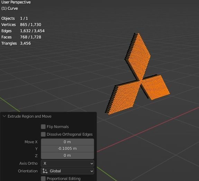Enable the Flip Normals checkbox
This screenshot has height=181, width=199.
point(43,127)
